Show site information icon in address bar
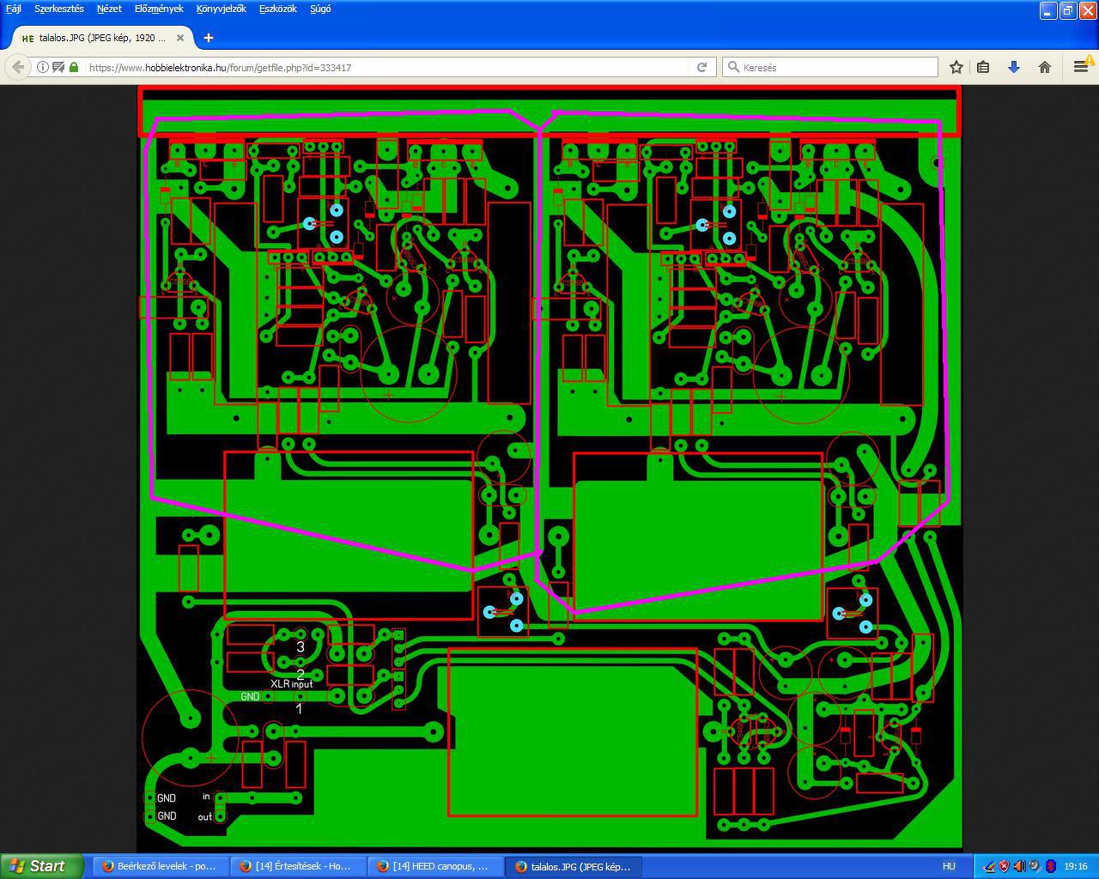This screenshot has height=879, width=1099. (41, 67)
